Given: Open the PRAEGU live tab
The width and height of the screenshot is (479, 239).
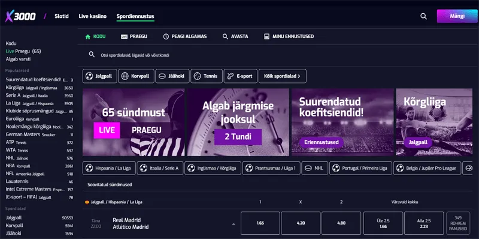Looking at the screenshot, I should tap(134, 36).
